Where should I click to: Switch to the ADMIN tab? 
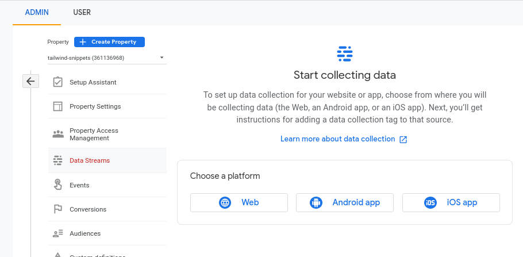pos(37,12)
